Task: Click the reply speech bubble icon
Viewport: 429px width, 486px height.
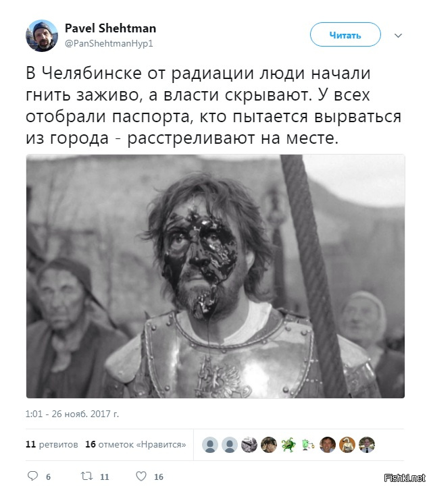Action: (32, 476)
